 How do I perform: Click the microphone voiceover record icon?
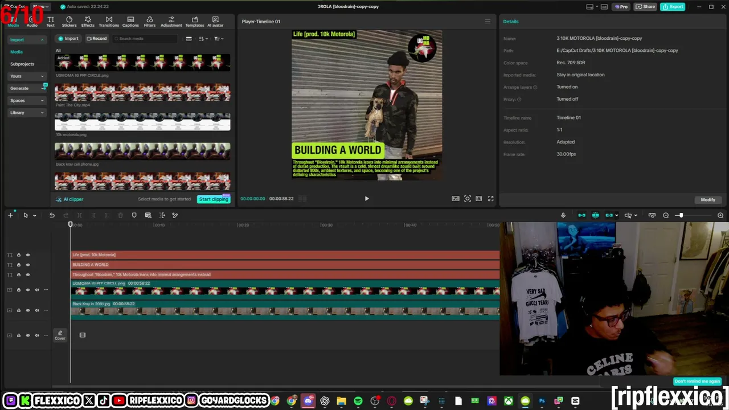[x=563, y=215]
